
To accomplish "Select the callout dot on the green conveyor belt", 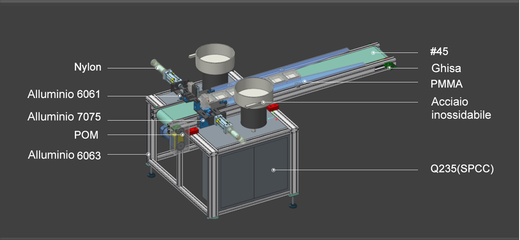I will point(372,53).
